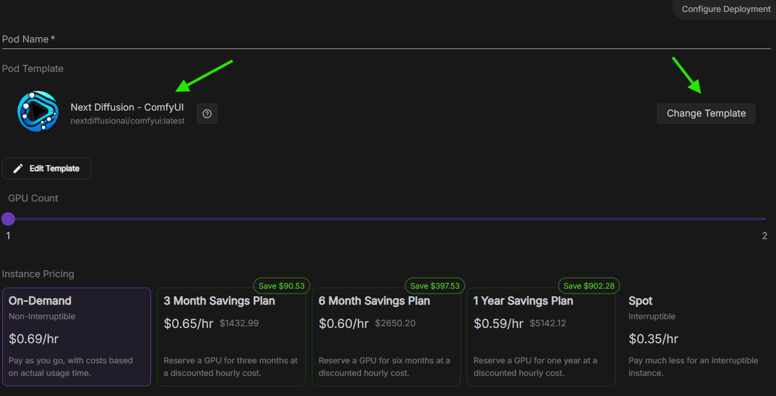The height and width of the screenshot is (396, 776).
Task: Click the GPU Count slider handle
Action: click(8, 219)
